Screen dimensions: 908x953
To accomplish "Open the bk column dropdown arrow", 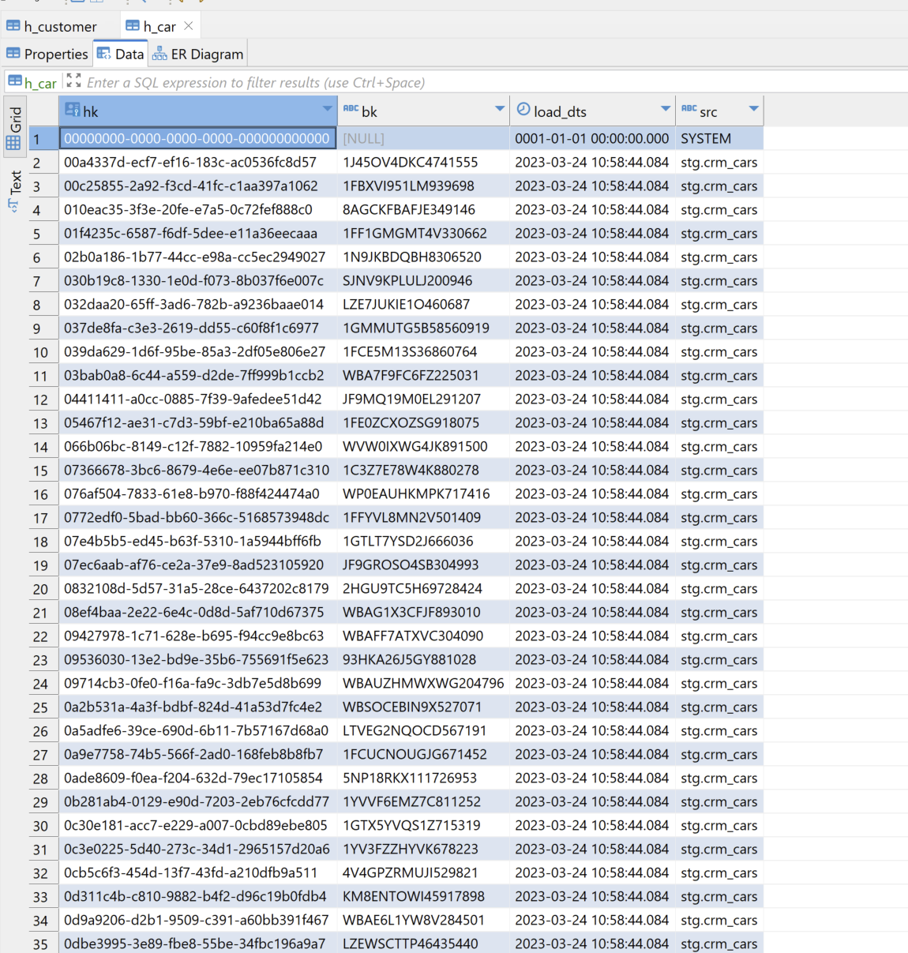I will coord(499,109).
